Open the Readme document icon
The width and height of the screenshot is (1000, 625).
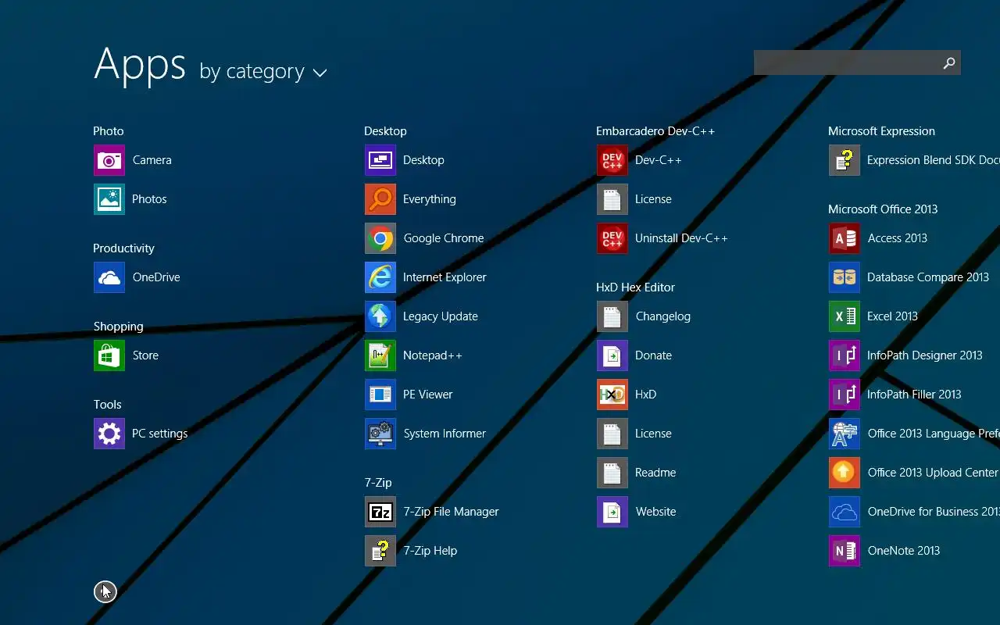[x=612, y=473]
